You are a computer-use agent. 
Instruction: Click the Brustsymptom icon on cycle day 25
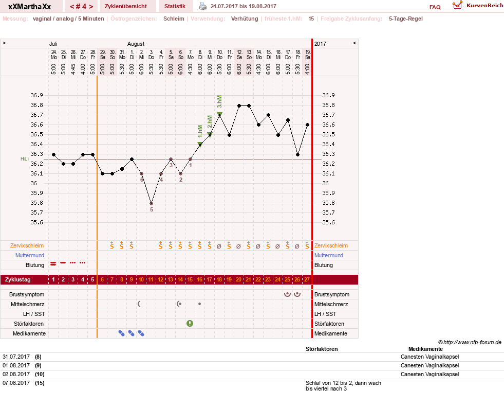(x=287, y=294)
